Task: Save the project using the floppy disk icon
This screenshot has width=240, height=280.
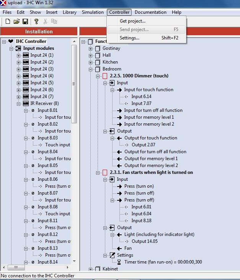Action: [x=25, y=21]
